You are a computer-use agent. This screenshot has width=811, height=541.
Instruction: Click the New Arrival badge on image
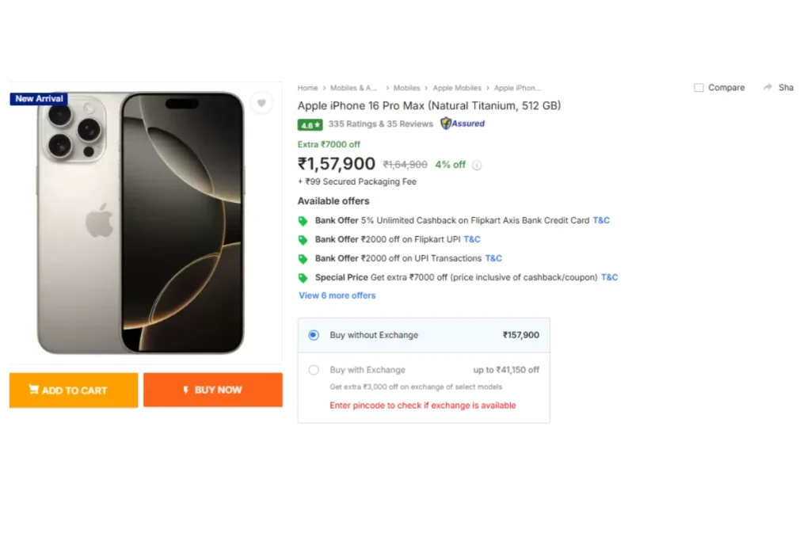point(39,98)
